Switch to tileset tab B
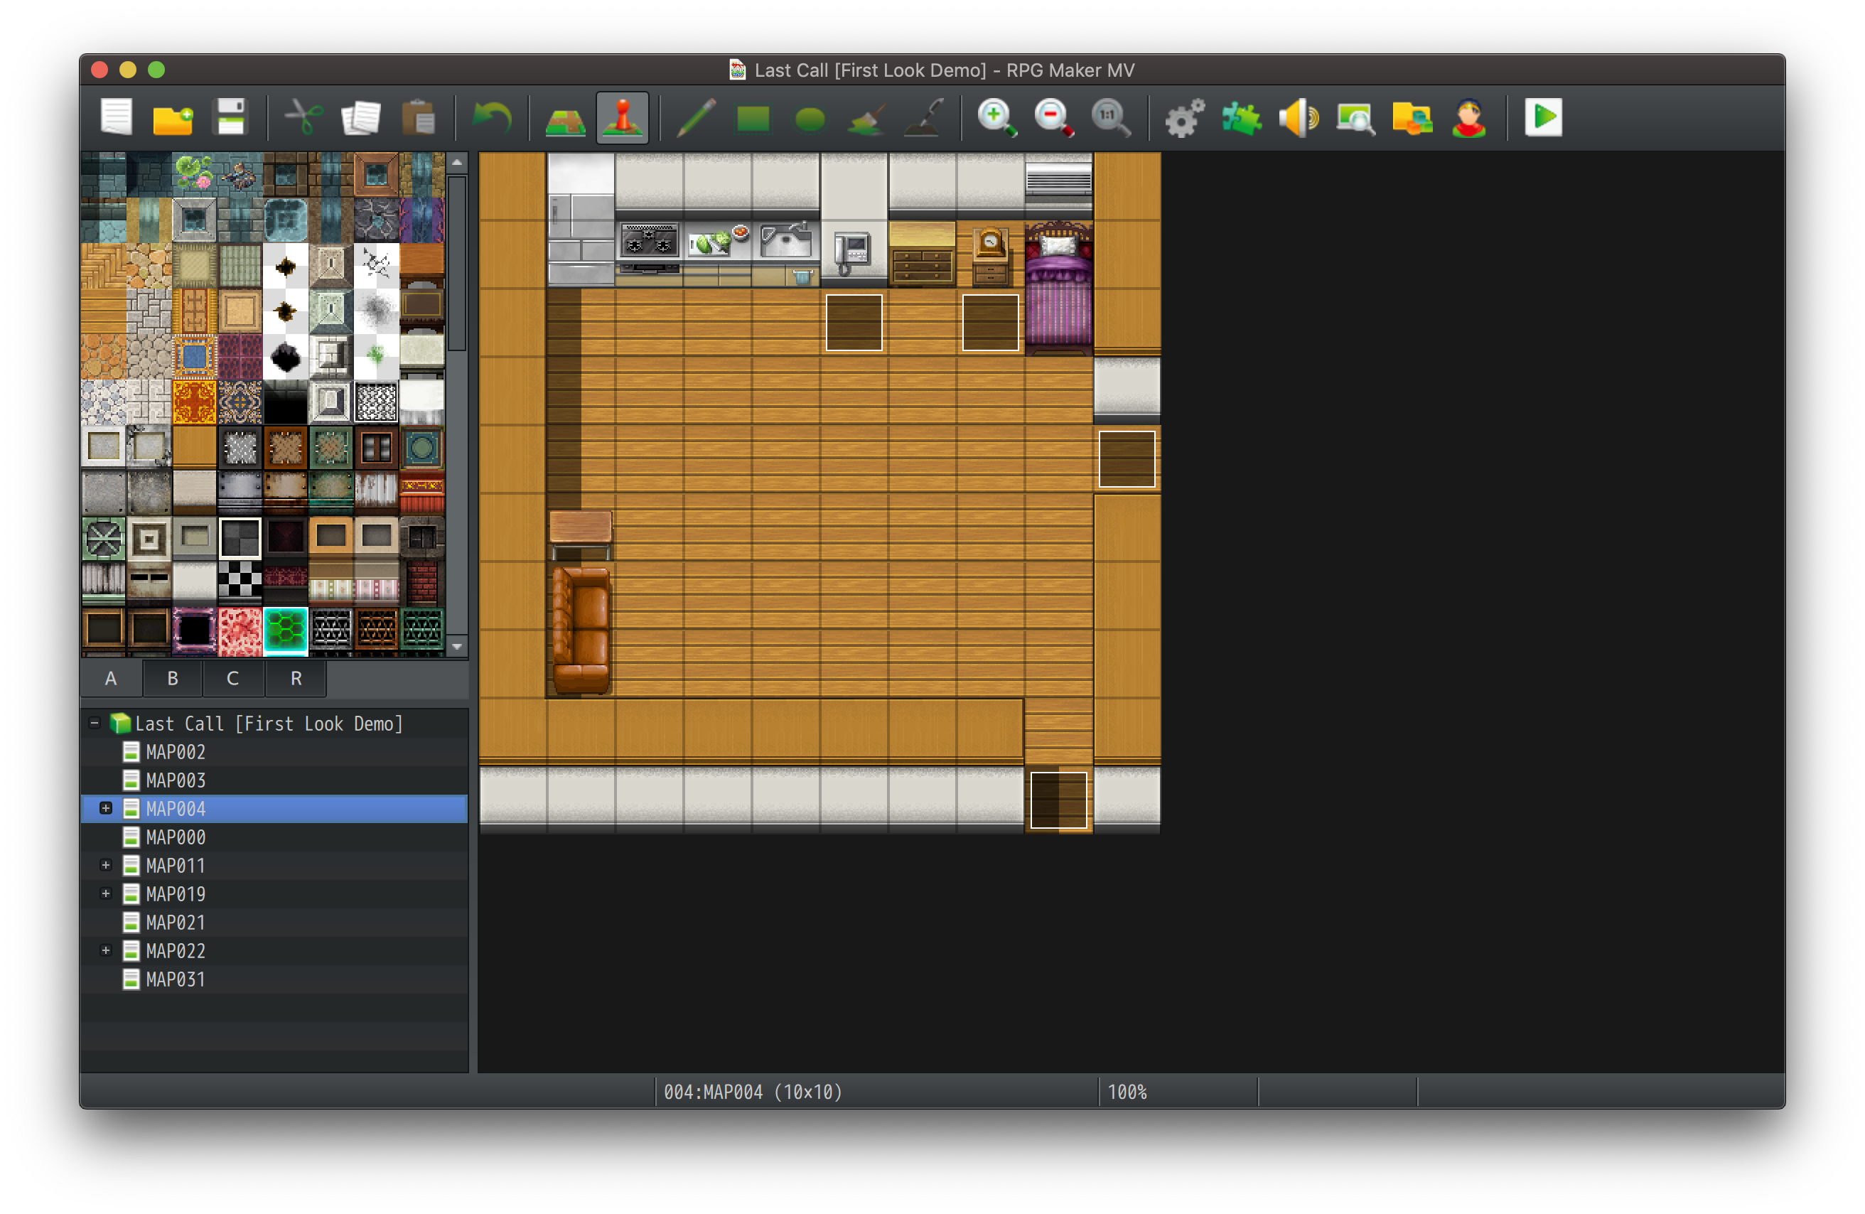 [x=173, y=679]
